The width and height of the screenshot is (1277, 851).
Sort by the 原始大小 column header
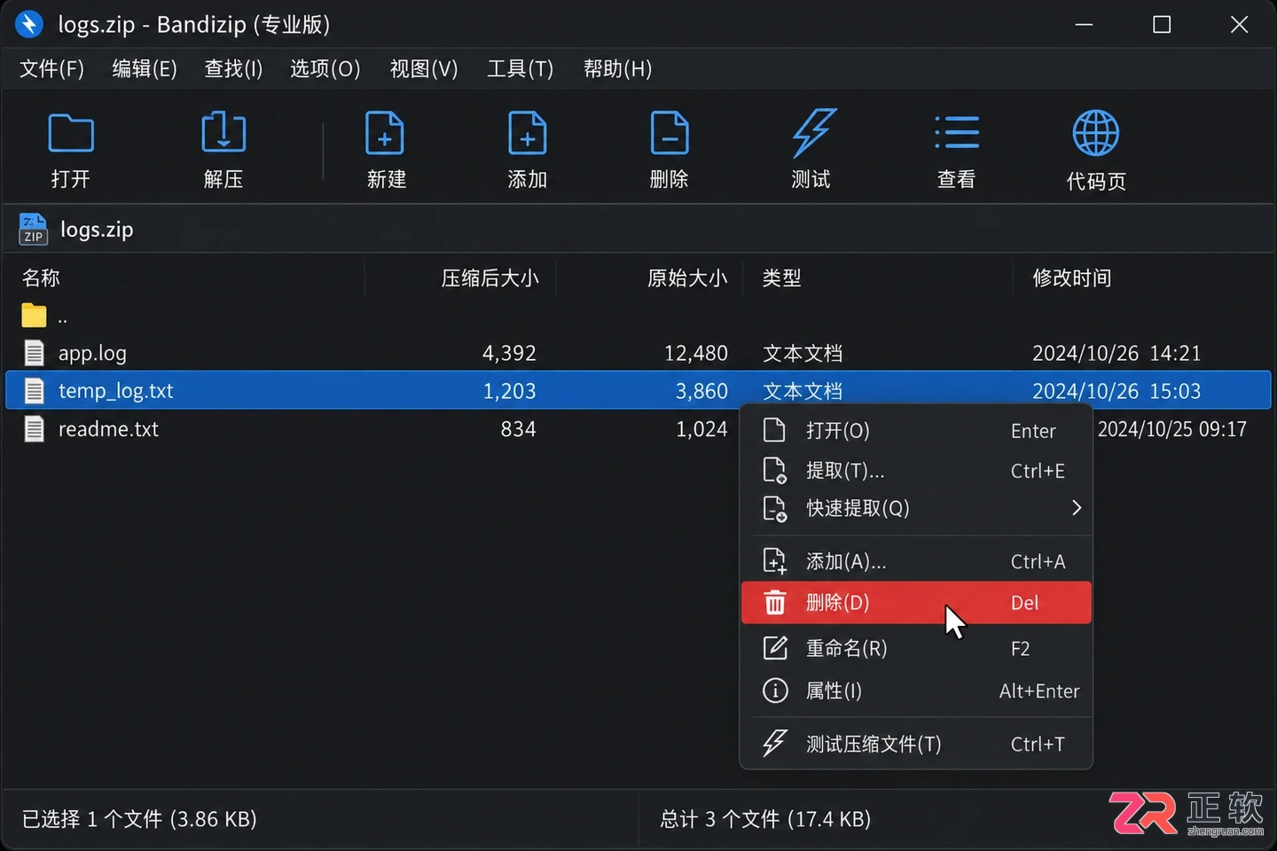(687, 278)
